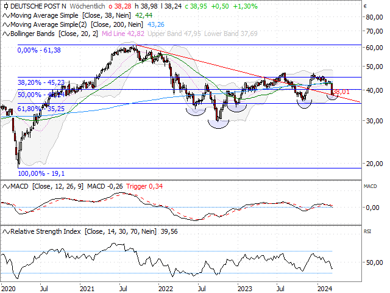Click the 40,00 price axis label
This screenshot has height=293, width=390.
(374, 90)
